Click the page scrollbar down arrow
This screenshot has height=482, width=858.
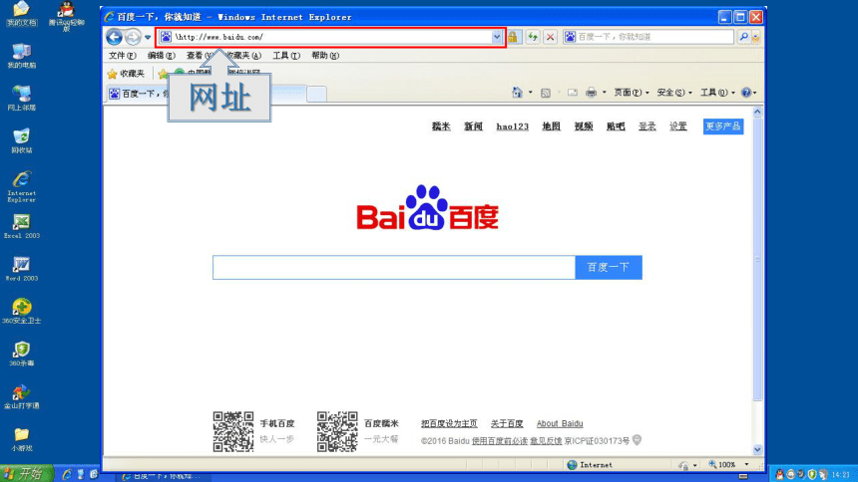pos(757,450)
